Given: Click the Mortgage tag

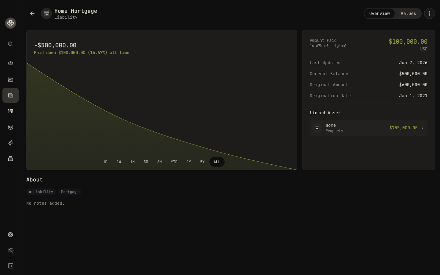Looking at the screenshot, I should 70,192.
